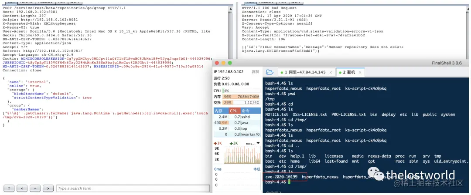Click 'NOTICE.txt' in the terminal listing
This screenshot has width=471, height=195.
276,114
